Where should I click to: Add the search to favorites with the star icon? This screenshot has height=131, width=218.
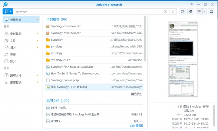point(173,11)
